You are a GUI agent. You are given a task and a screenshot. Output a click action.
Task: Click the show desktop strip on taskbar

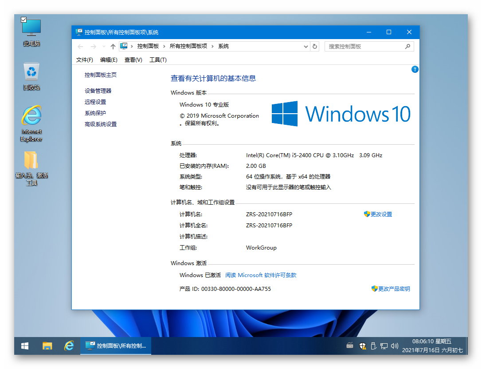[x=466, y=346]
